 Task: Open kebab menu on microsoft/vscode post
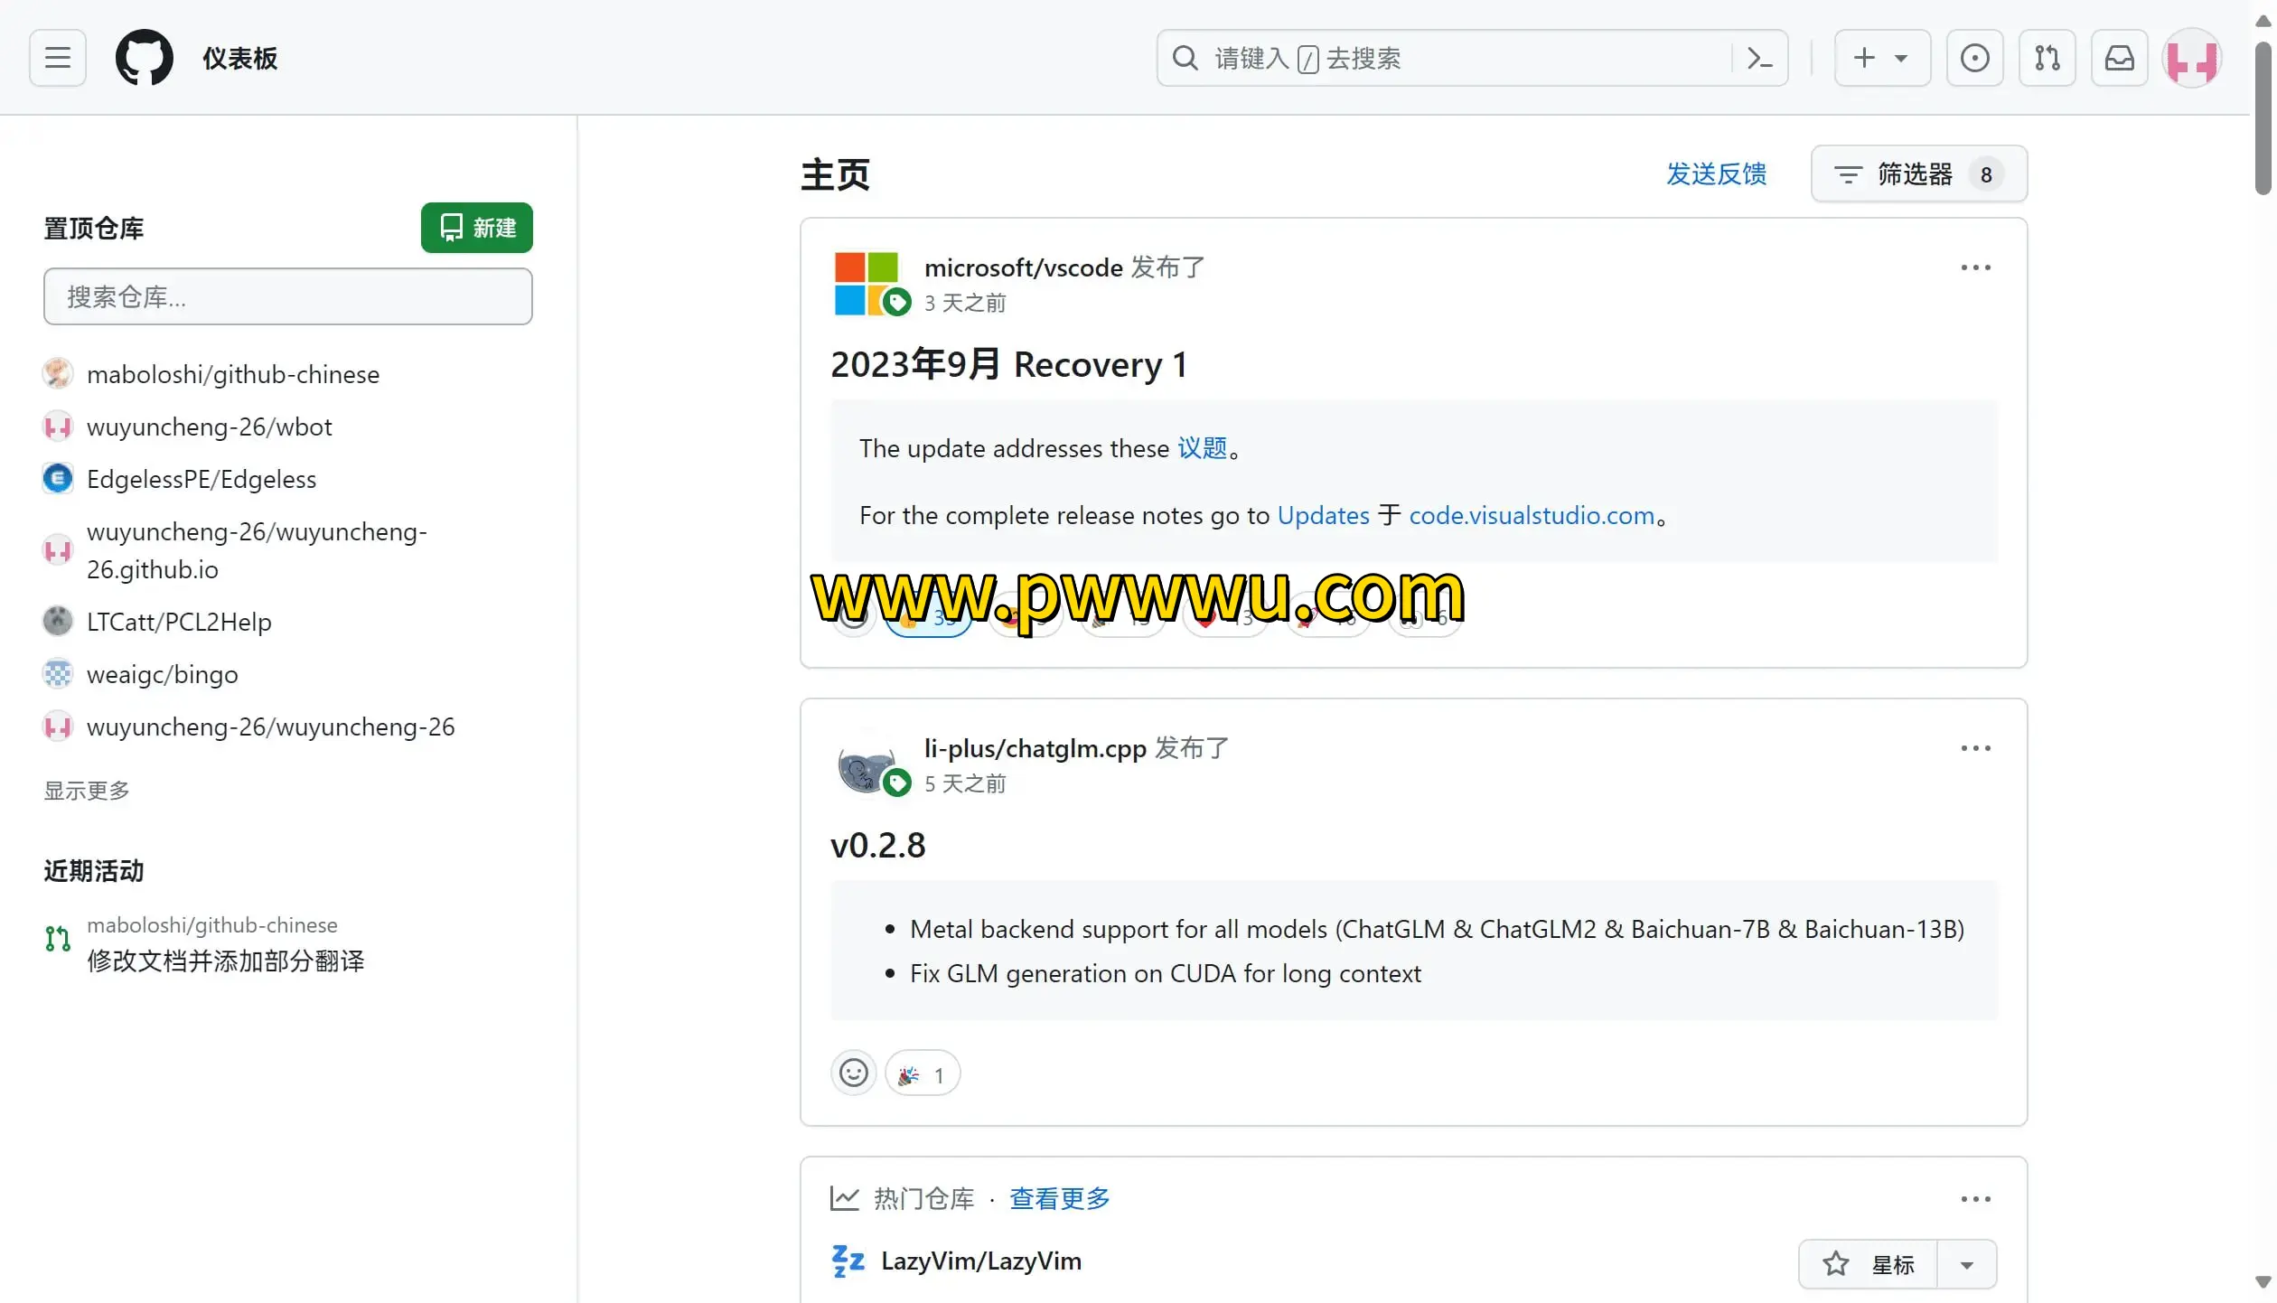(1976, 267)
